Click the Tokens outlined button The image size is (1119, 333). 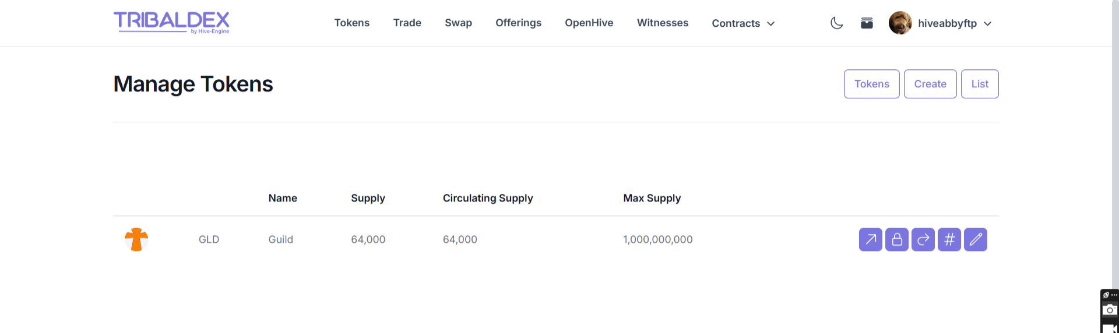click(872, 84)
